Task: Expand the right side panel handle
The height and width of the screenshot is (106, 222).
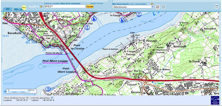Action: 220,59
